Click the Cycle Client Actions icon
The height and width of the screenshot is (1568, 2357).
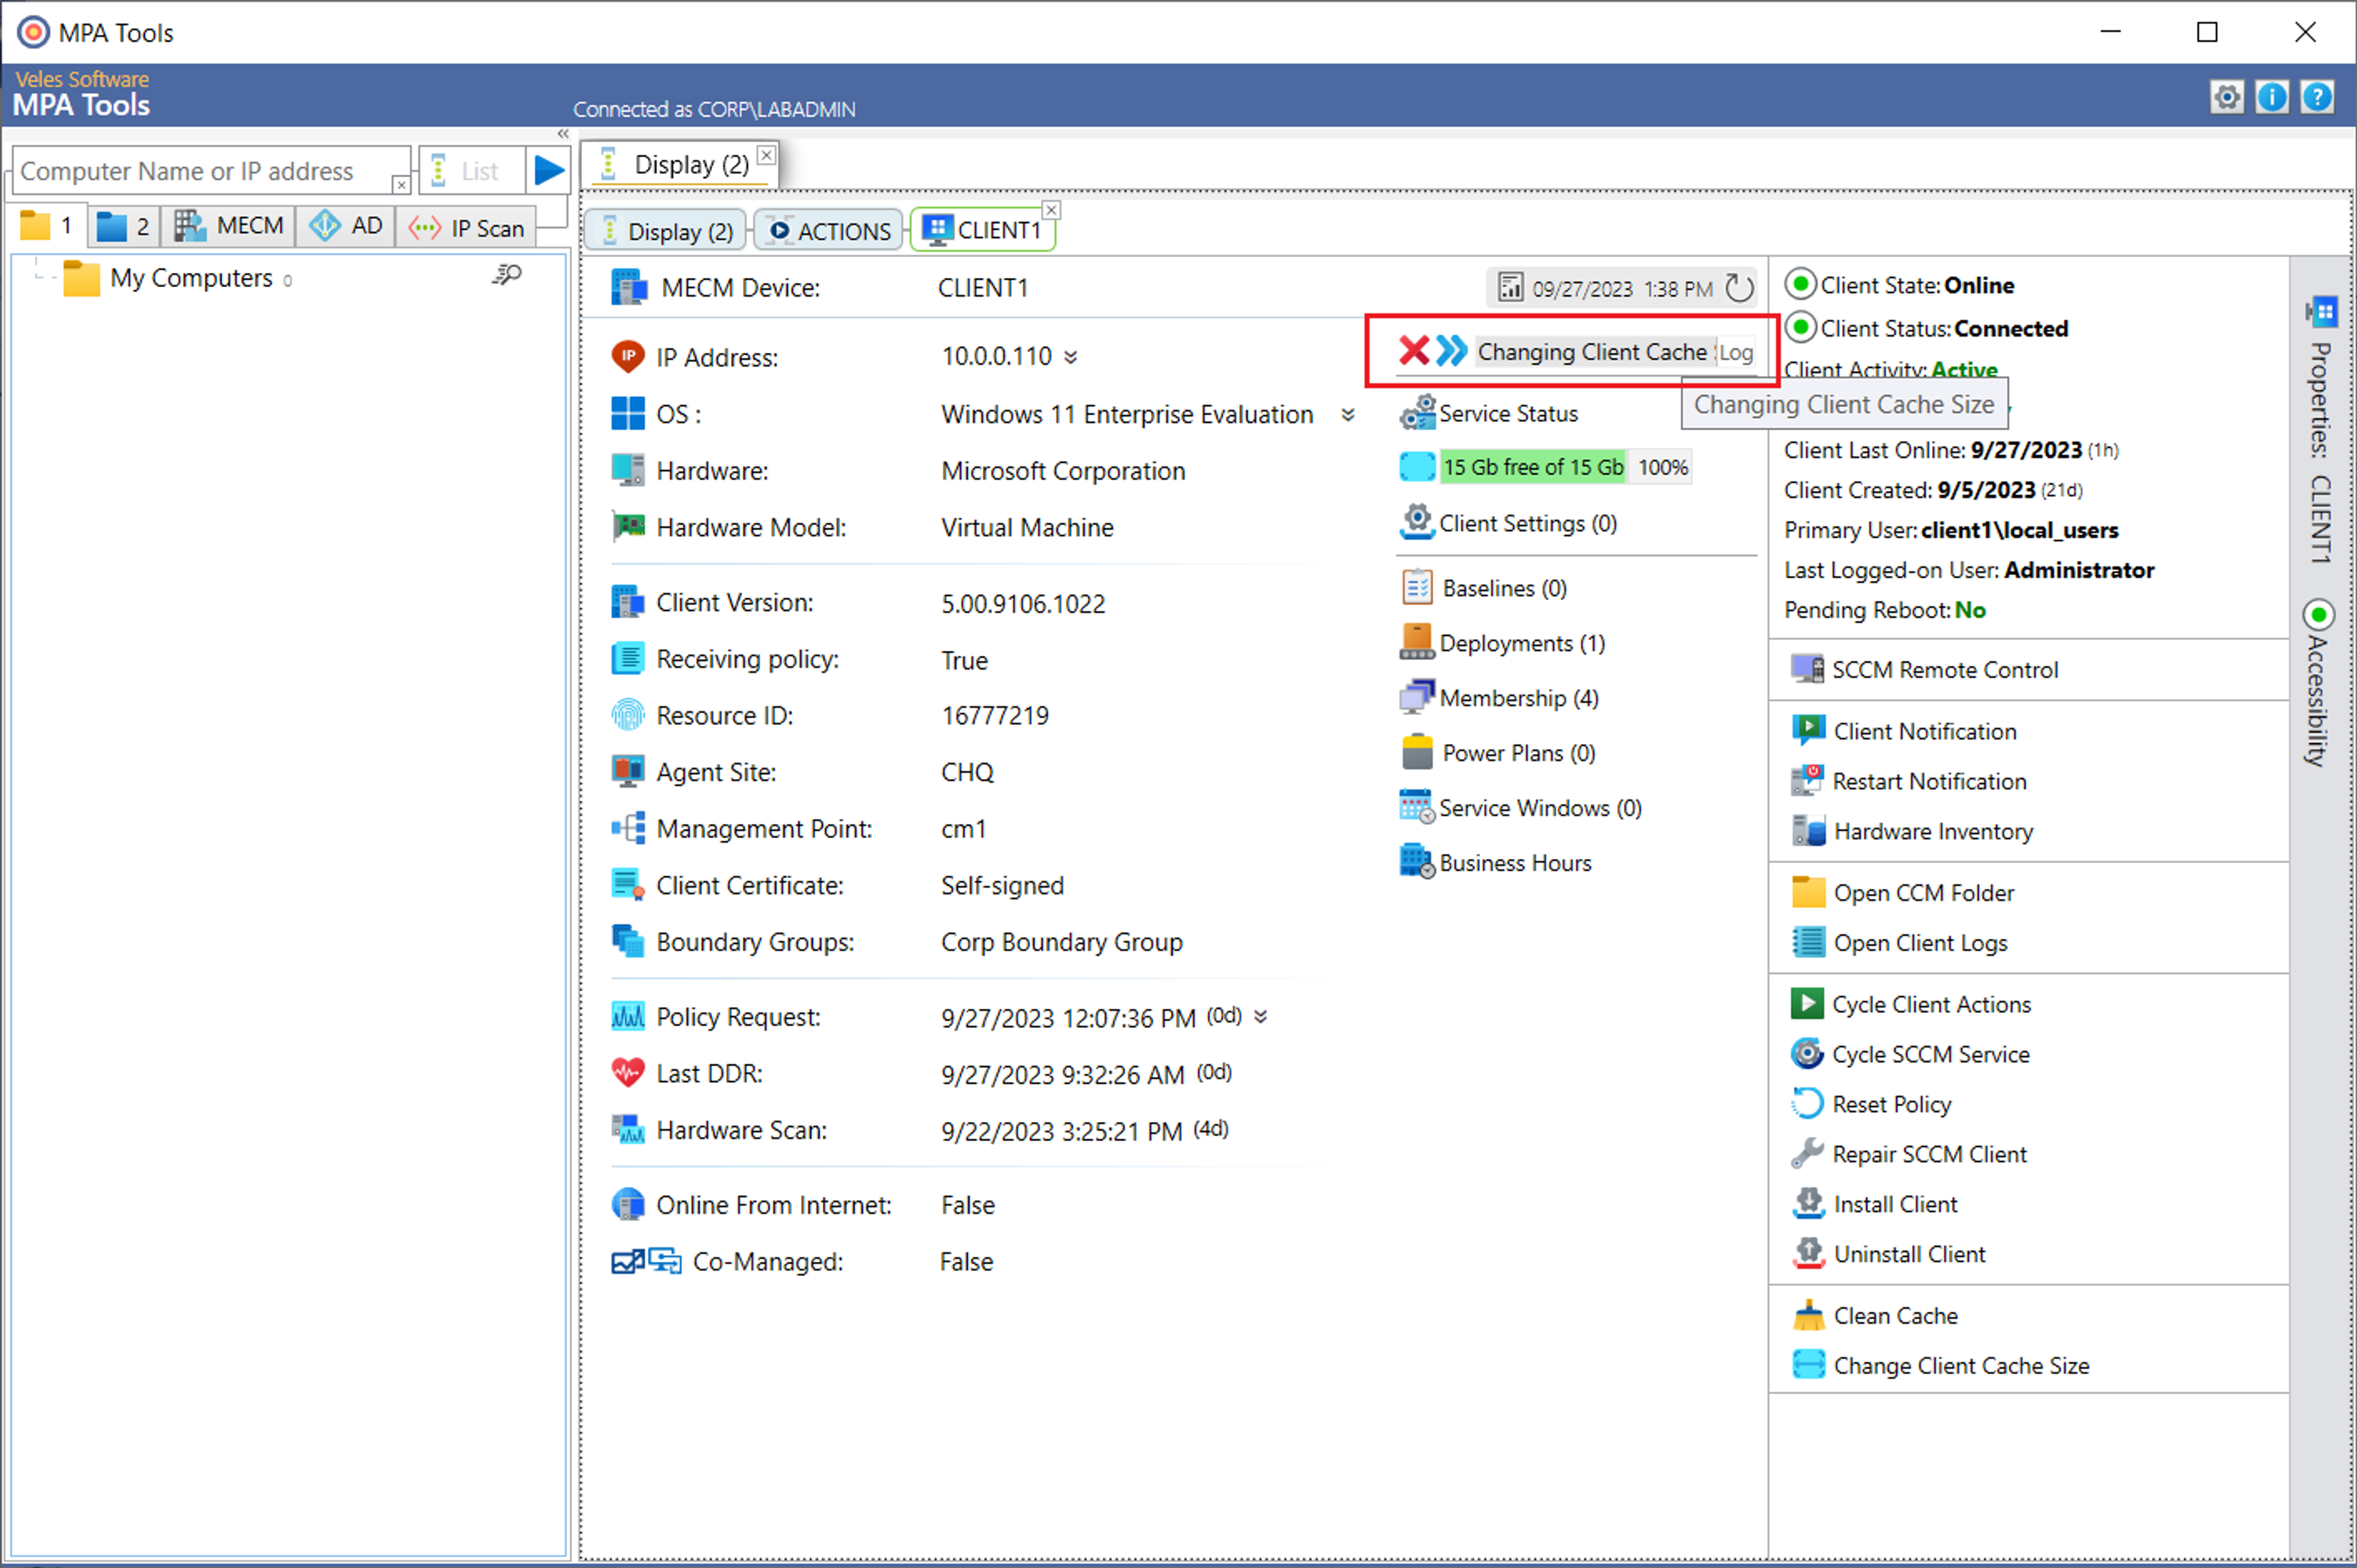(1807, 1003)
